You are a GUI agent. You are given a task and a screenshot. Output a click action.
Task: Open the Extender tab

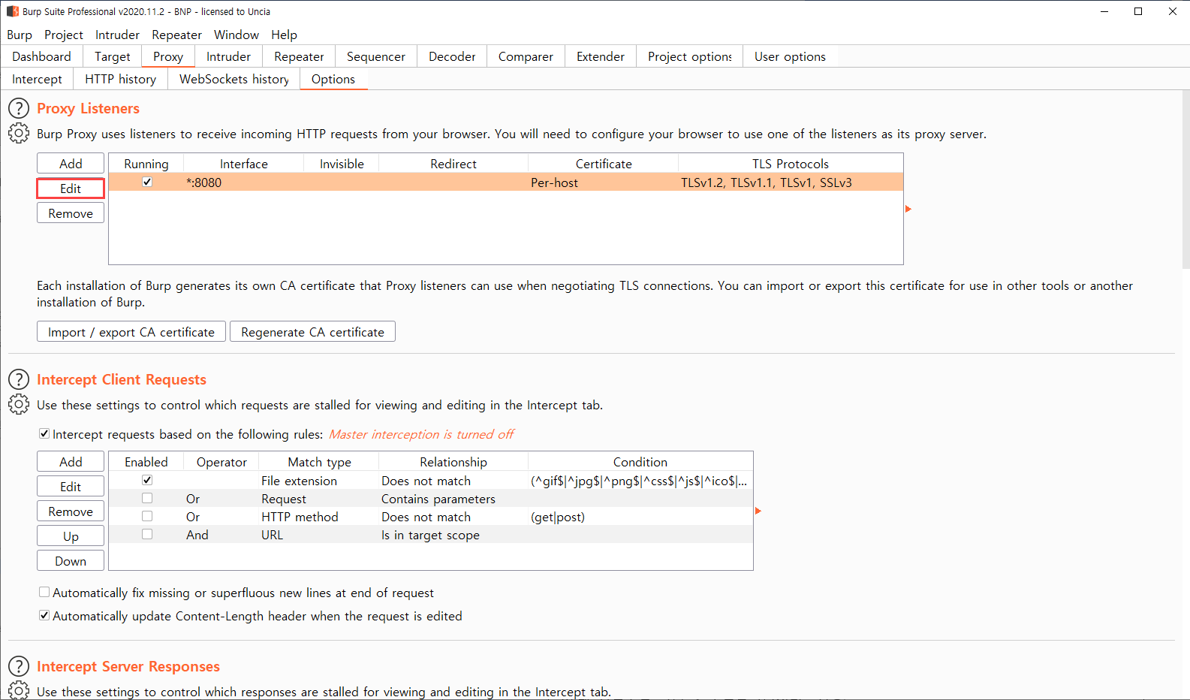[x=601, y=56]
